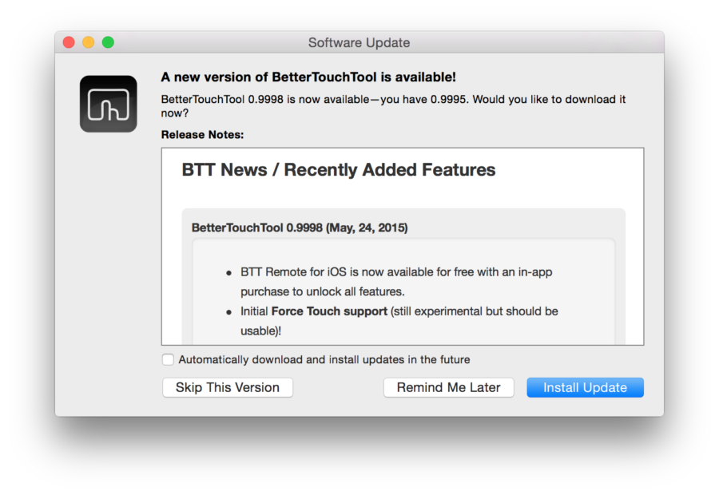Skip This Version of BetterTouchTool
Image resolution: width=719 pixels, height=495 pixels.
[x=228, y=388]
